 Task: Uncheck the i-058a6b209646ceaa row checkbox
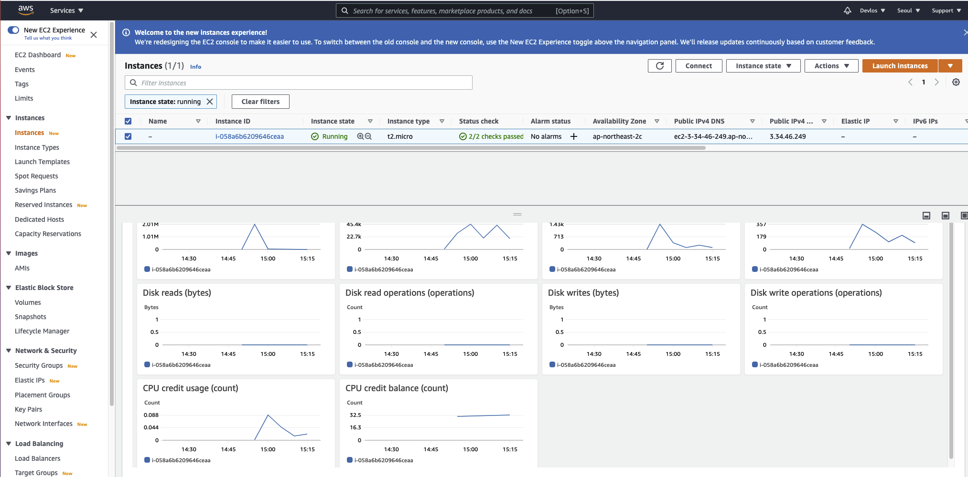coord(128,136)
